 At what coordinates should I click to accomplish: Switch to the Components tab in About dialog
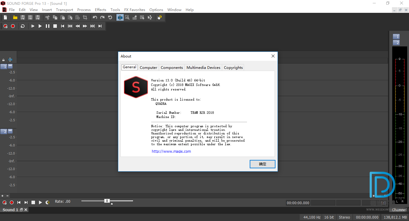[172, 68]
